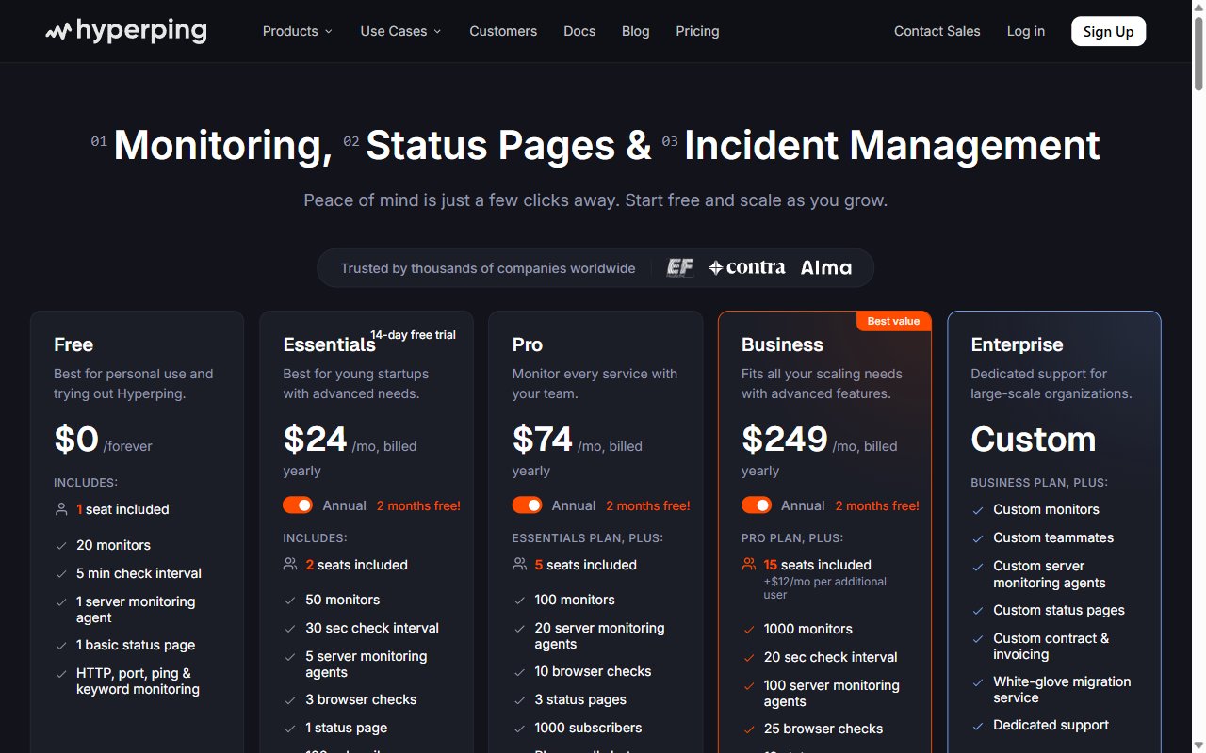Image resolution: width=1206 pixels, height=753 pixels.
Task: Click the orange seats icon in Business plan
Action: point(749,565)
